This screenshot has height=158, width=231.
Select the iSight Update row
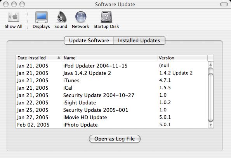[112, 102]
